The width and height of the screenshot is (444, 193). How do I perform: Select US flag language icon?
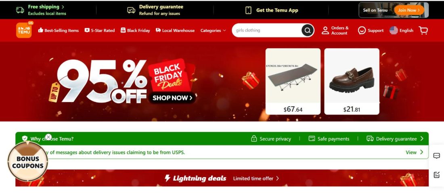394,31
